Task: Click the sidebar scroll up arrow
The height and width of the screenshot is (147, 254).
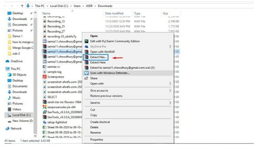Action: (x=35, y=13)
